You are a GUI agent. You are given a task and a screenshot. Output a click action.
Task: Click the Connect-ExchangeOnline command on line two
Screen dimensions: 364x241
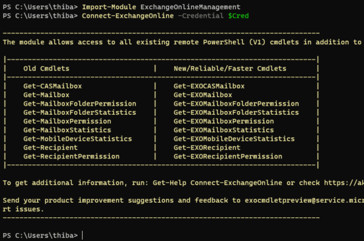point(128,16)
